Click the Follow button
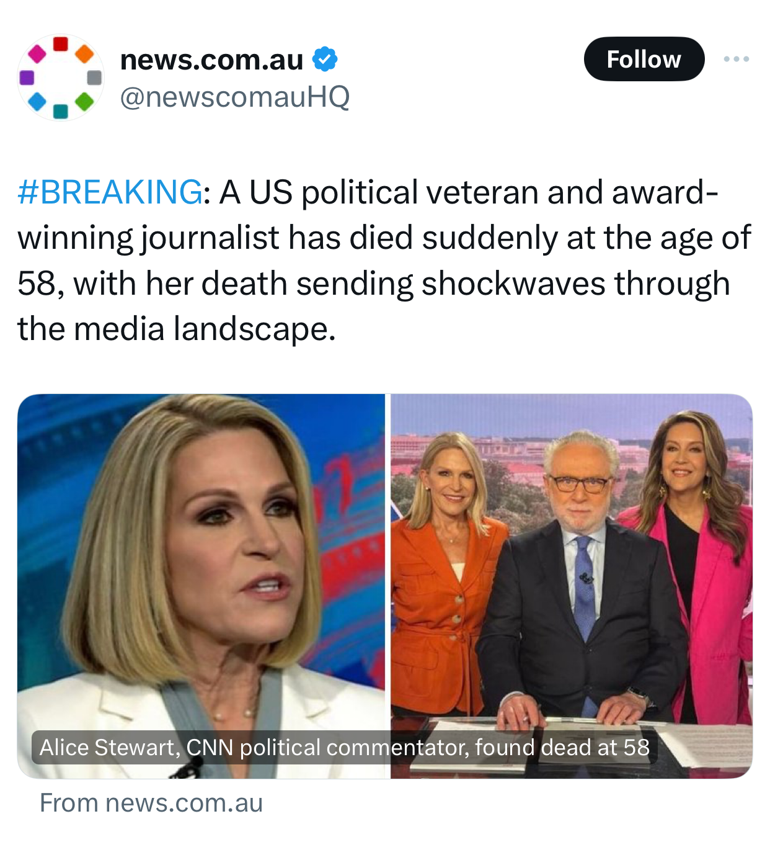The image size is (770, 860). [644, 59]
